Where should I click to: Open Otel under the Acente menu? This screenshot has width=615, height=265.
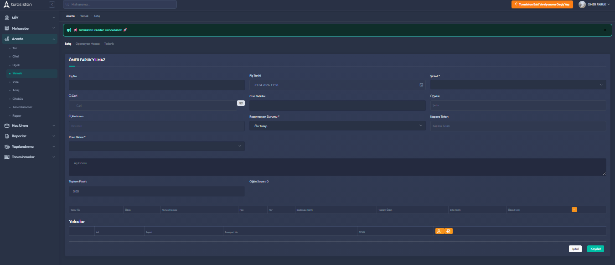[x=16, y=56]
